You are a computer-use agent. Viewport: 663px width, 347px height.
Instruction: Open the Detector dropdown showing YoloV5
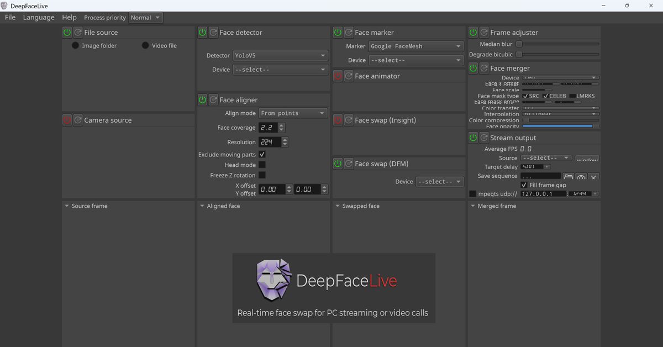click(280, 56)
